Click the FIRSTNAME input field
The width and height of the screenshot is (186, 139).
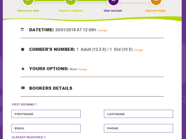tap(46, 114)
